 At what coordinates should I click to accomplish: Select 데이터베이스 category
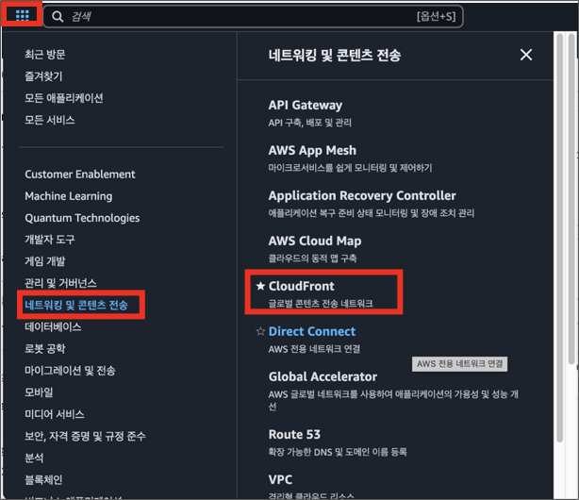pyautogui.click(x=53, y=326)
